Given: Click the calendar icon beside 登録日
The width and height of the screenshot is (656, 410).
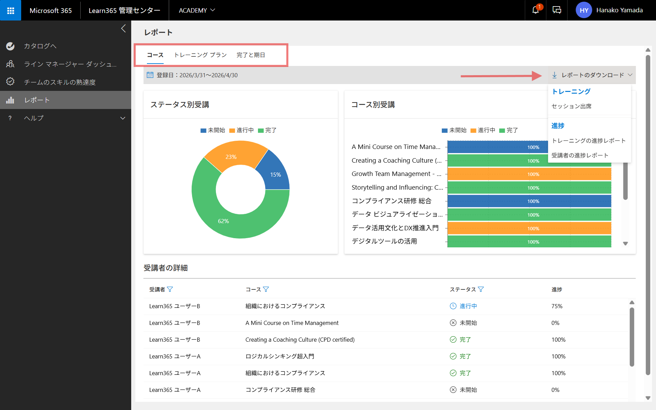Looking at the screenshot, I should 150,75.
